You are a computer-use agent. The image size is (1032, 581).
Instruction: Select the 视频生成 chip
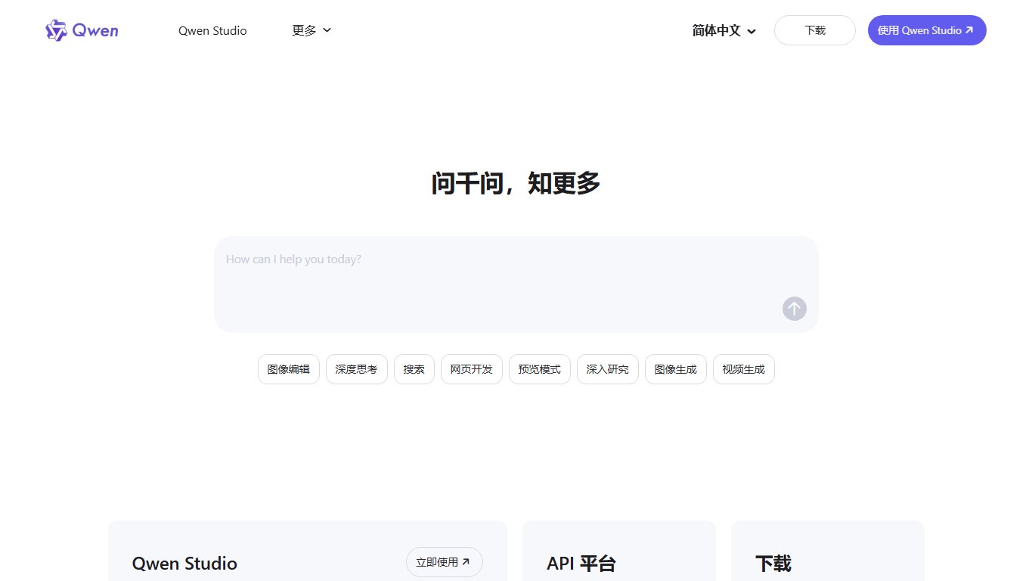click(744, 369)
